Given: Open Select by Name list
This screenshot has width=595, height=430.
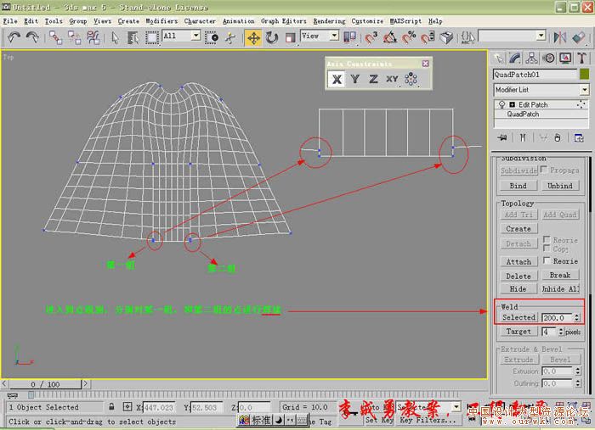Looking at the screenshot, I should click(x=133, y=37).
